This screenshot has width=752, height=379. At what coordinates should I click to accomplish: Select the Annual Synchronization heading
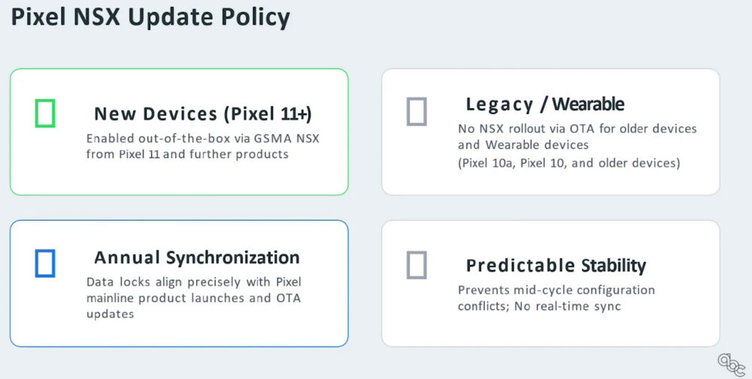196,258
